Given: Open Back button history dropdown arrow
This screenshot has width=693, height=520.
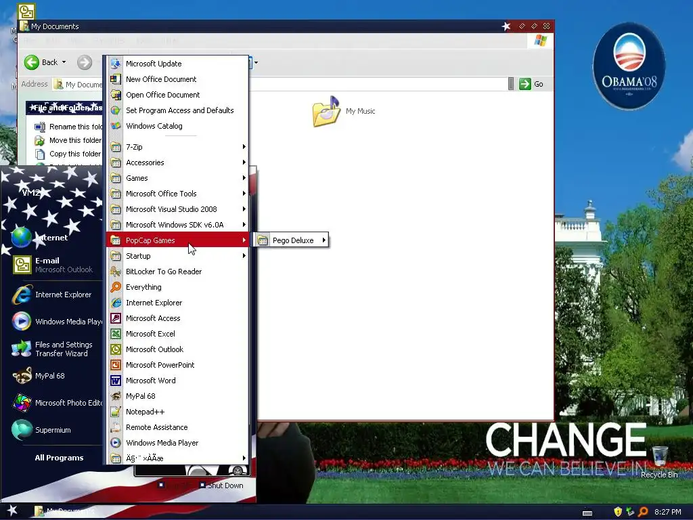Looking at the screenshot, I should (x=64, y=62).
